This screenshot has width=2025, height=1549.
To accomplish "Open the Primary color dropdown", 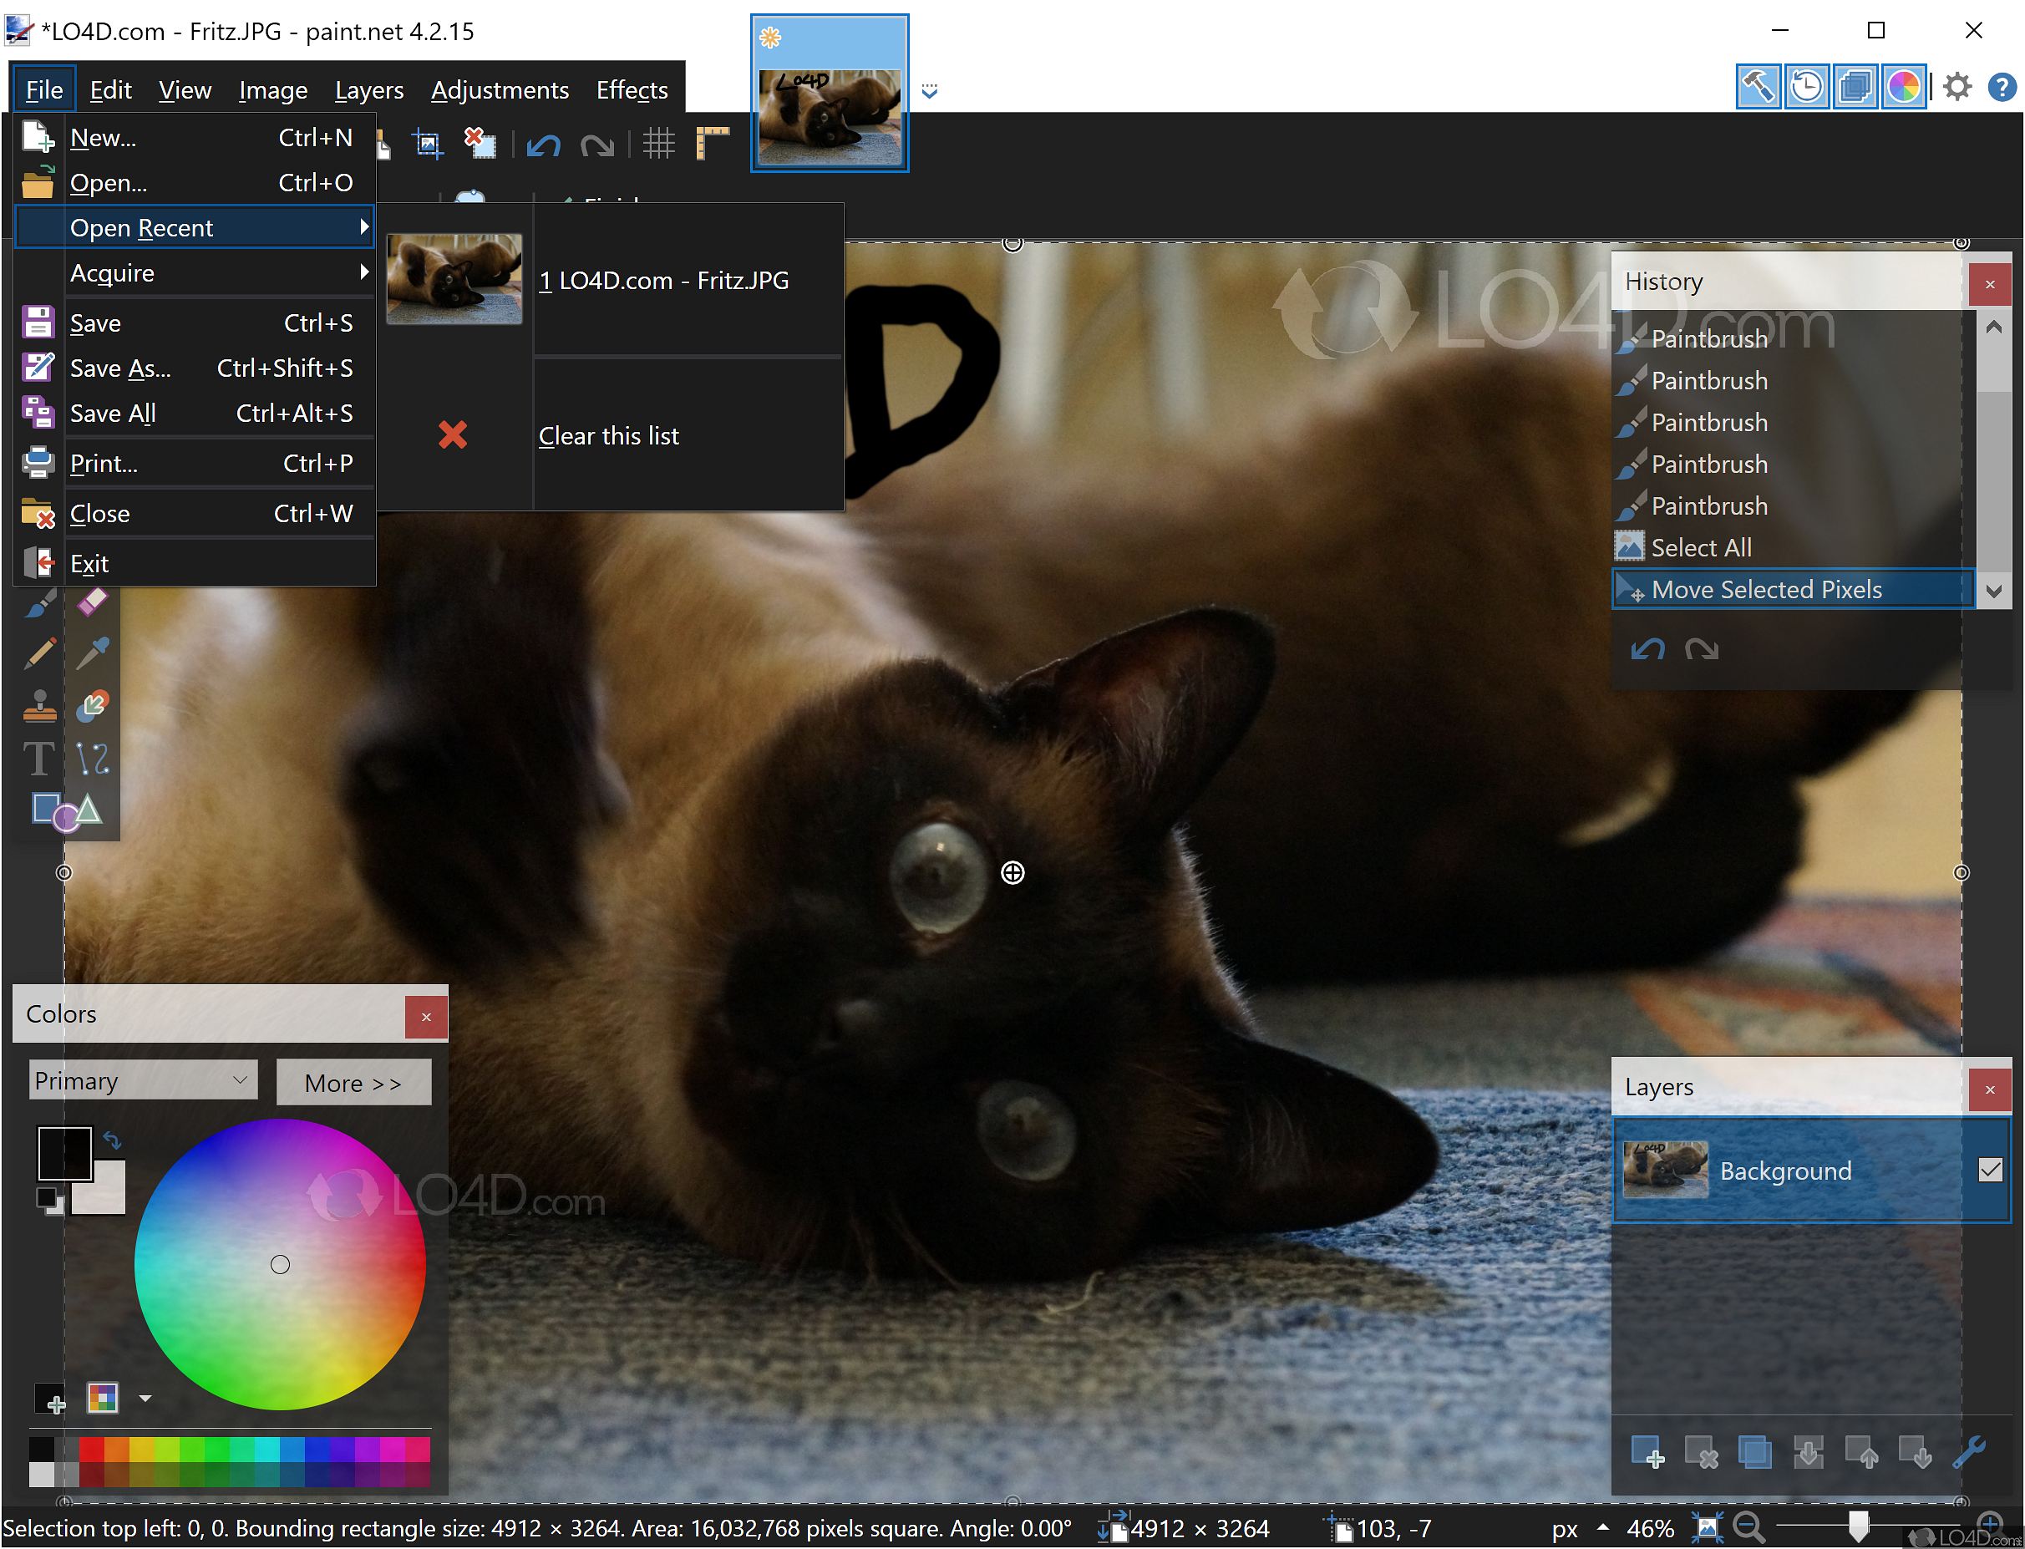I will tap(143, 1079).
